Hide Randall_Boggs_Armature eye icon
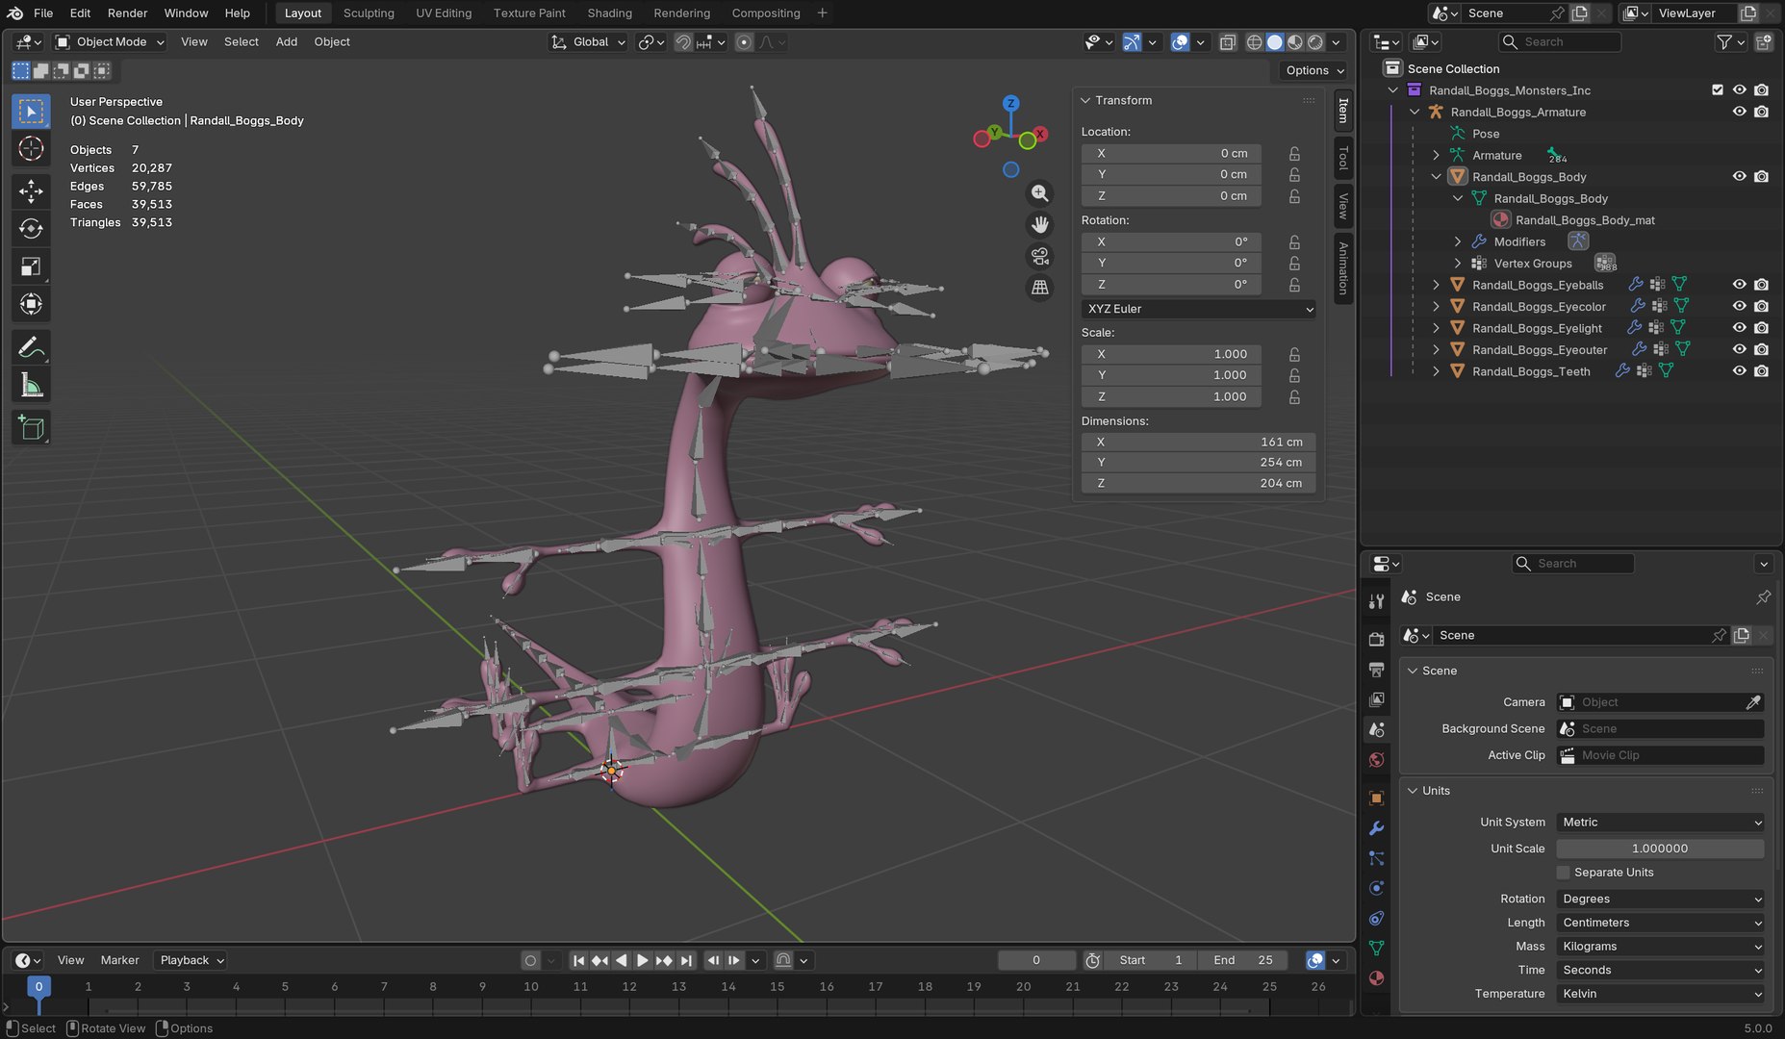1785x1039 pixels. (1739, 112)
